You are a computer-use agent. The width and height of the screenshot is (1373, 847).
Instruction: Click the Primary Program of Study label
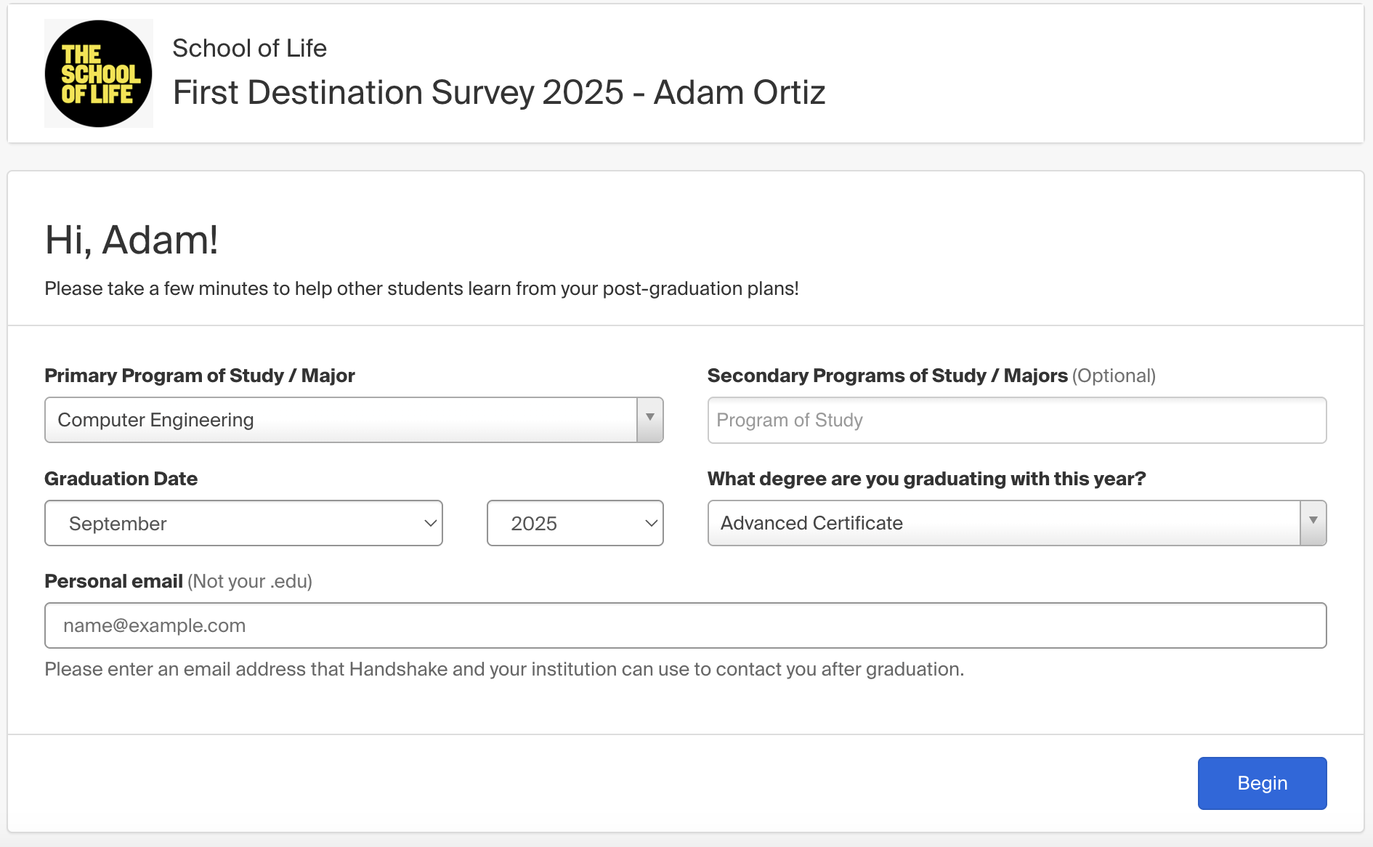200,376
